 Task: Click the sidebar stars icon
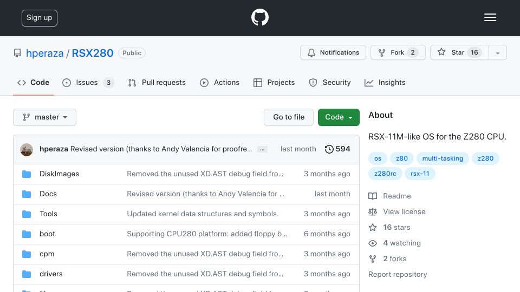pos(373,228)
